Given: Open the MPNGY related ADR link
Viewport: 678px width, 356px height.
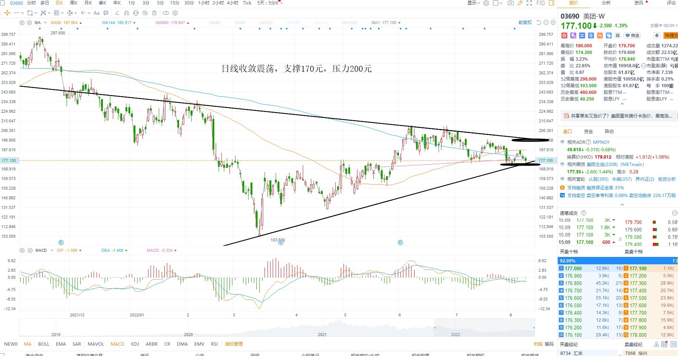Looking at the screenshot, I should (601, 142).
